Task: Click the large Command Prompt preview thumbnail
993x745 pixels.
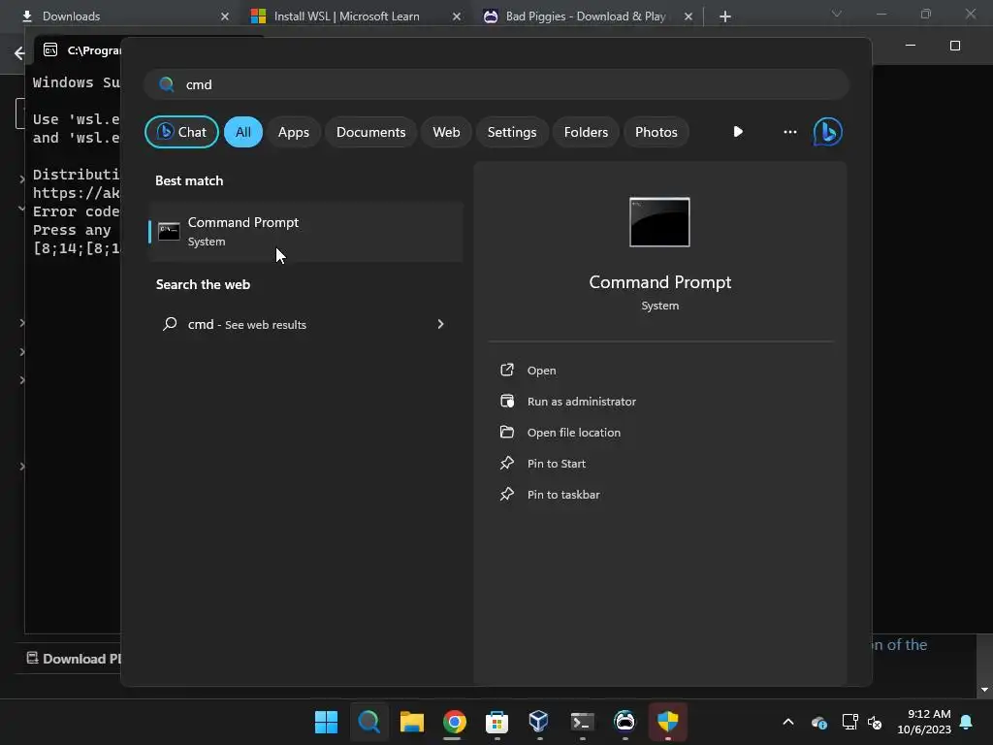Action: (659, 222)
